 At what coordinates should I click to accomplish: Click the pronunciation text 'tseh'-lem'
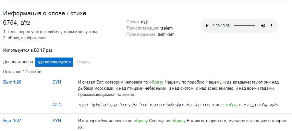tap(166, 34)
